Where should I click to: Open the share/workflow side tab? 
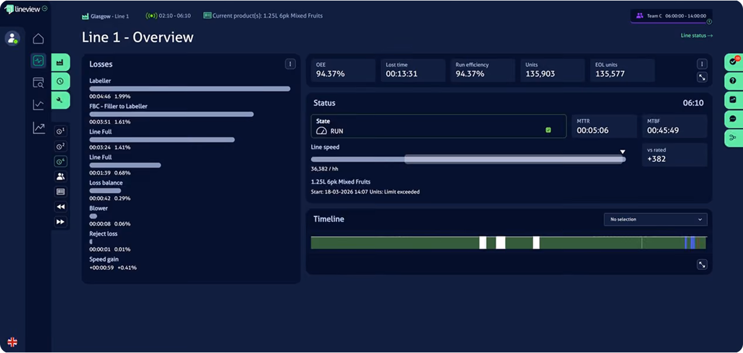733,138
